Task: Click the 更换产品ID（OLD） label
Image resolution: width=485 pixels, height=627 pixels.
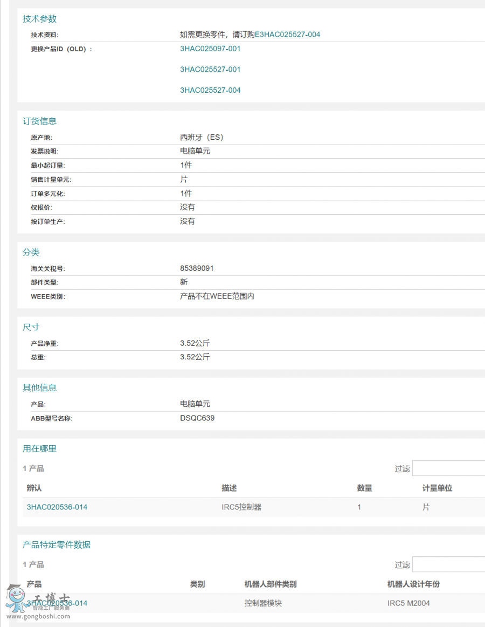Action: point(61,49)
